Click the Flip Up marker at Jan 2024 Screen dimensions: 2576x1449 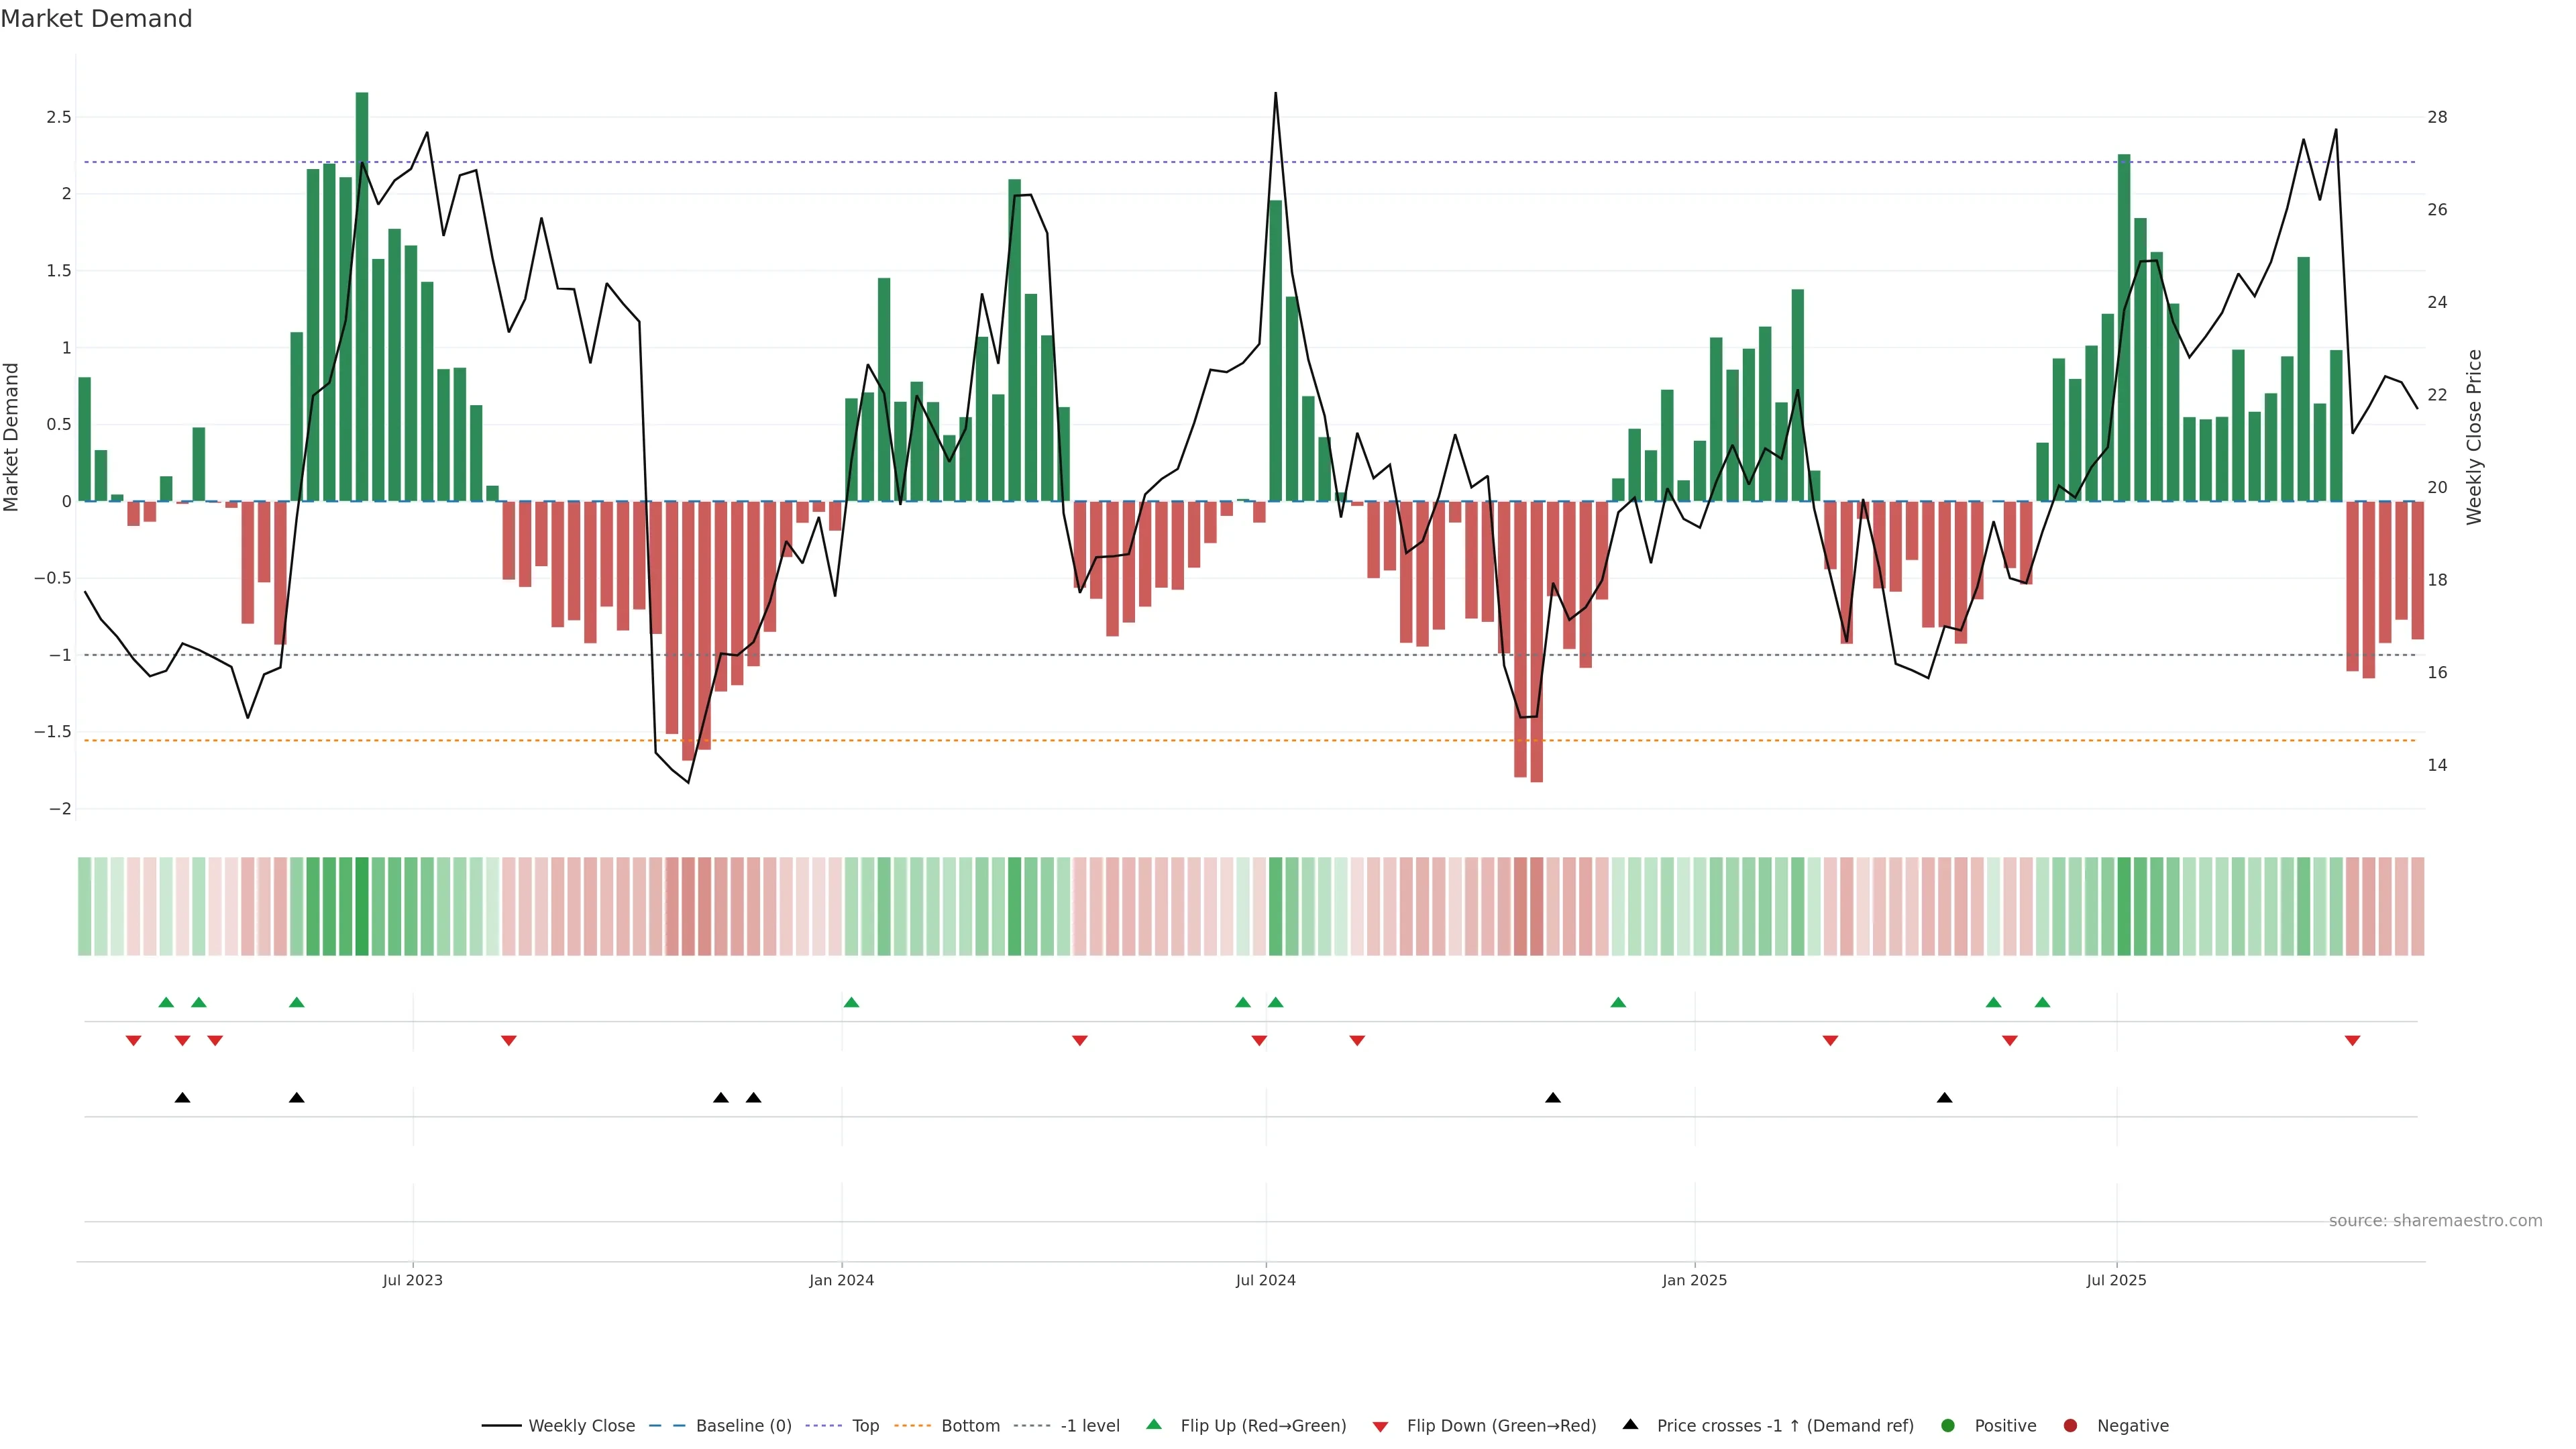point(851,1002)
